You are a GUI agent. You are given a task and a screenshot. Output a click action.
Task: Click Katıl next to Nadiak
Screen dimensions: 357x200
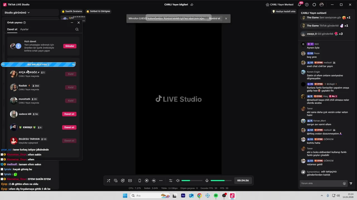coord(71,87)
